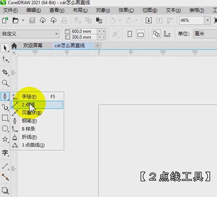The image size is (217, 197).
Task: Open the 效果(C) menu
Action: (x=126, y=10)
